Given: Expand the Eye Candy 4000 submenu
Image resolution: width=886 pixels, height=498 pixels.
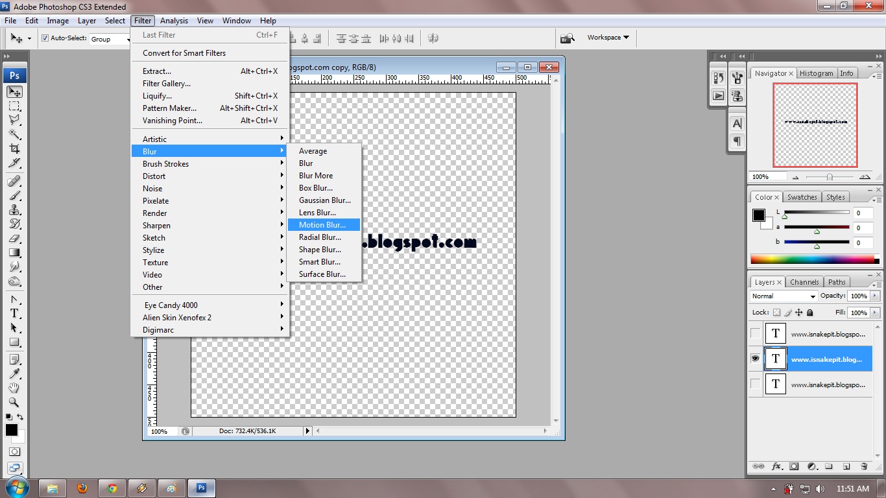Looking at the screenshot, I should click(210, 305).
